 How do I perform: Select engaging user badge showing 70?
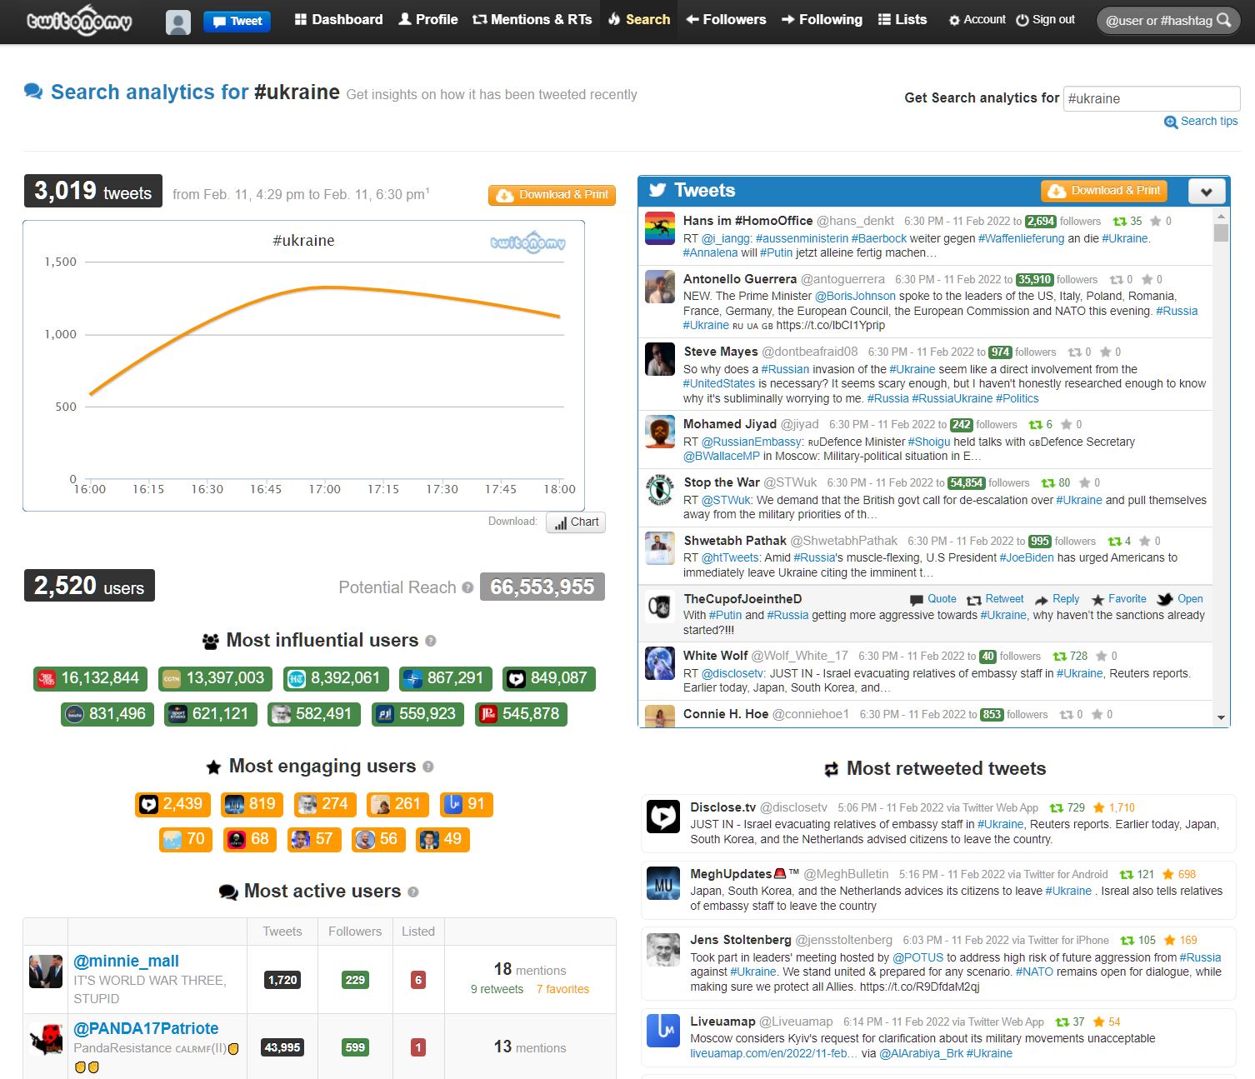point(186,839)
